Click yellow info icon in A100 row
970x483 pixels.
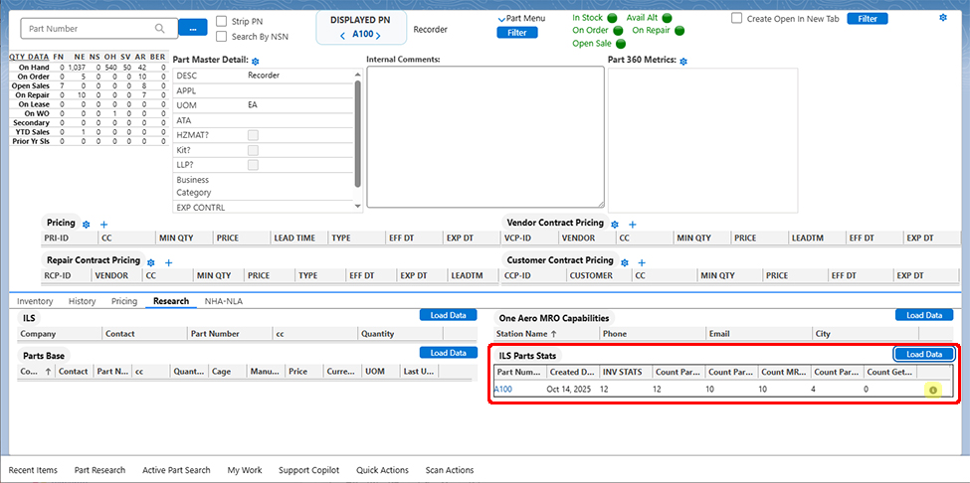tap(933, 390)
